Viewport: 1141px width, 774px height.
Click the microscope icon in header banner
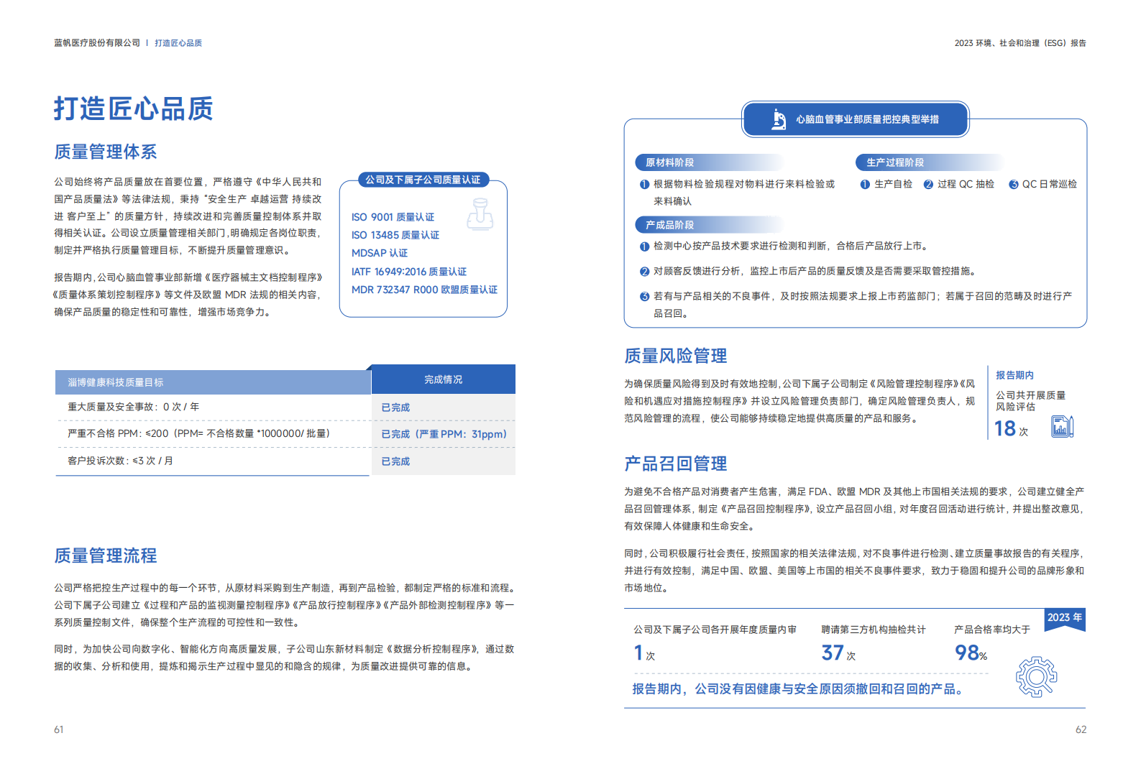tap(779, 119)
